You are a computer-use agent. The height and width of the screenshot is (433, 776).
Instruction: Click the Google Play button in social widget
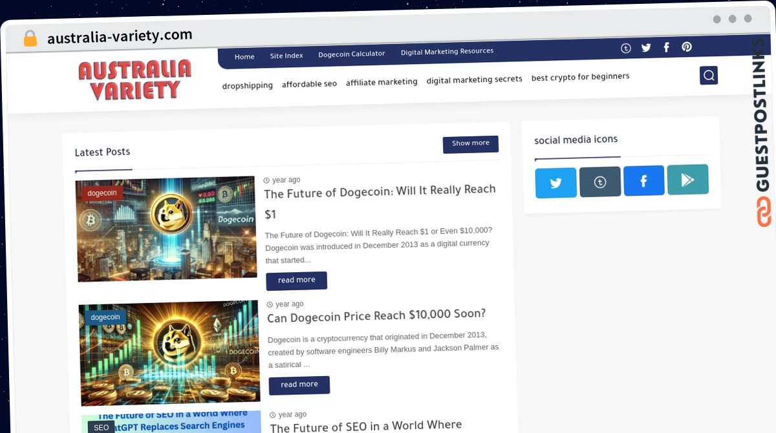tap(688, 180)
